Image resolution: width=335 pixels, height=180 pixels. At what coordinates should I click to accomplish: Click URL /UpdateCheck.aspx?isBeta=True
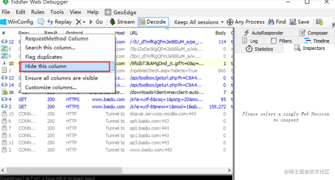pyautogui.click(x=163, y=71)
